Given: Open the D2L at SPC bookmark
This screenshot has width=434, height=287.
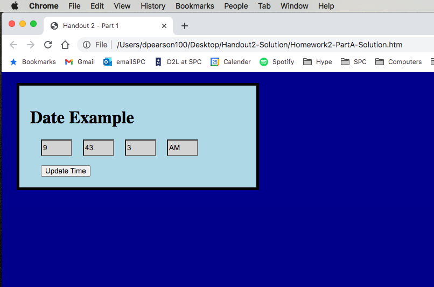Looking at the screenshot, I should click(184, 62).
